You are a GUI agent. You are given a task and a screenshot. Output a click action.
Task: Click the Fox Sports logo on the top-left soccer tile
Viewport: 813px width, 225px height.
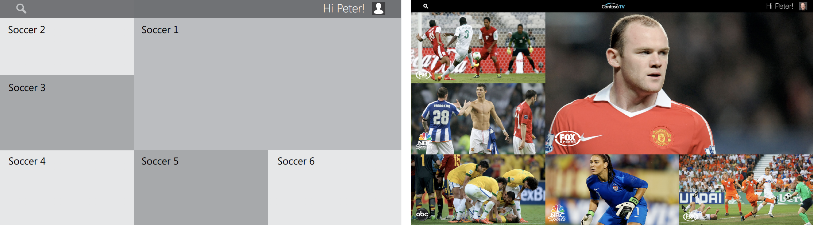pyautogui.click(x=423, y=75)
